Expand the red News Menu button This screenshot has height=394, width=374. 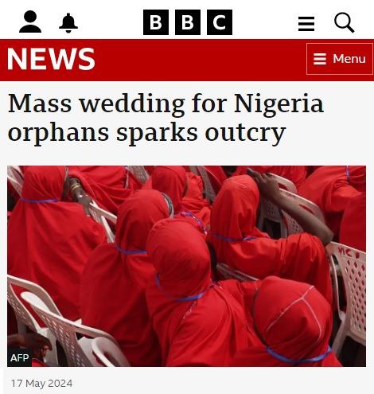coord(340,59)
